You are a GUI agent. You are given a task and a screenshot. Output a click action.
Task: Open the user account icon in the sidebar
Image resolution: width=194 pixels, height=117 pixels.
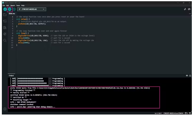click(x=5, y=109)
